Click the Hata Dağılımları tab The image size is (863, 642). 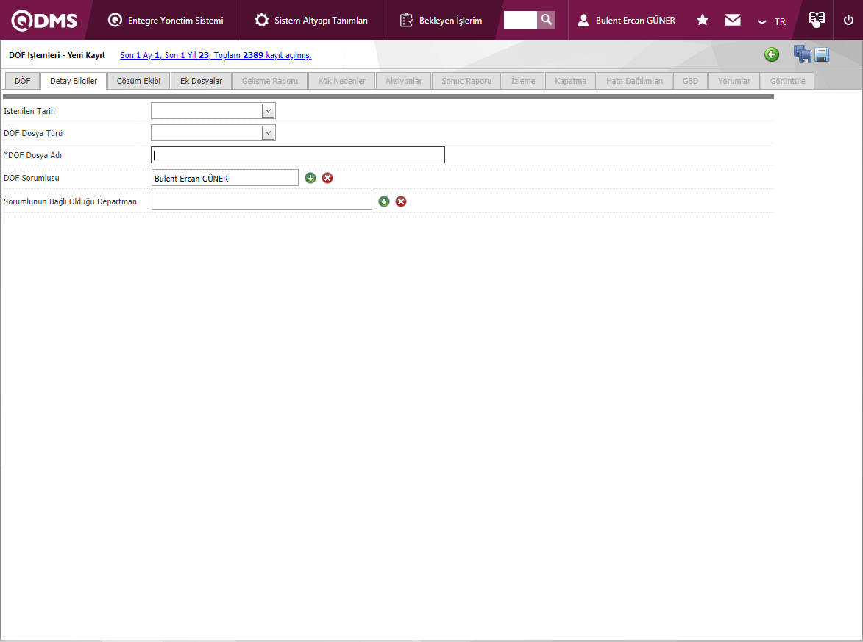click(635, 81)
